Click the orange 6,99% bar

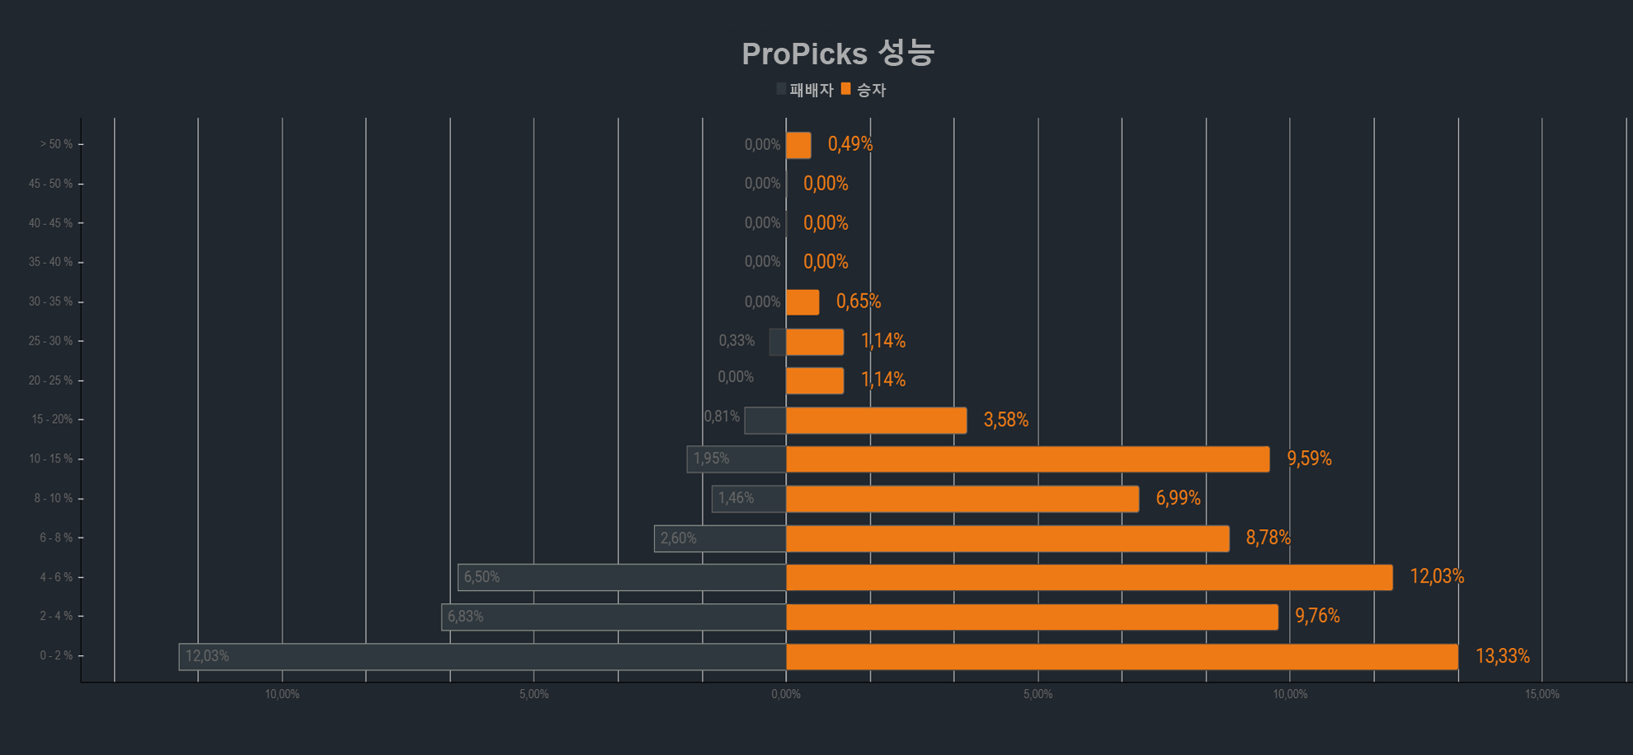(x=962, y=499)
